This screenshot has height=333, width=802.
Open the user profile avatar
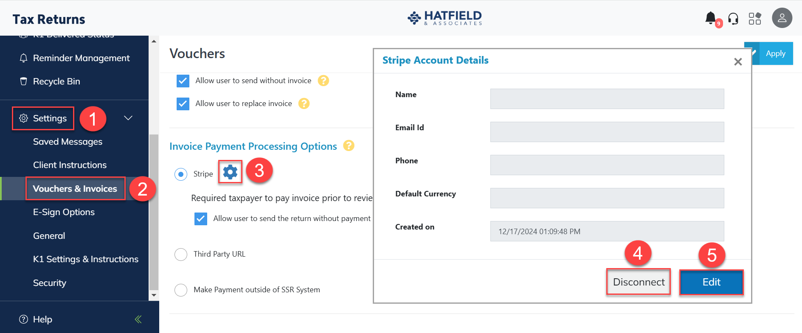pos(782,18)
